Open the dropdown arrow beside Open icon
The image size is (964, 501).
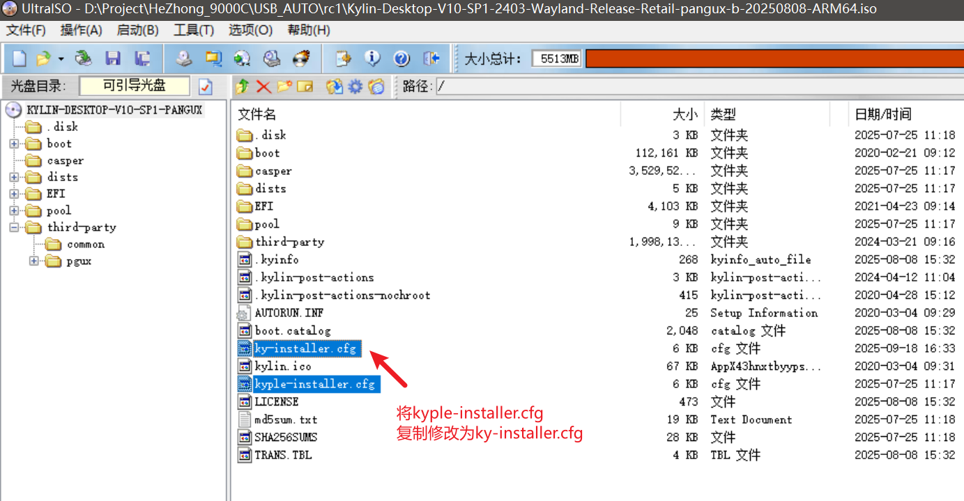pos(61,59)
